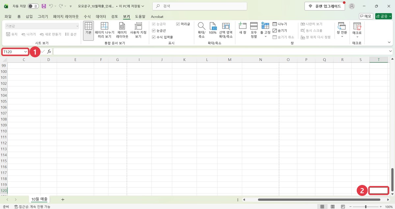Click the vertical scrollbar thumb
Screen dimensions: 395x209
click(392, 180)
